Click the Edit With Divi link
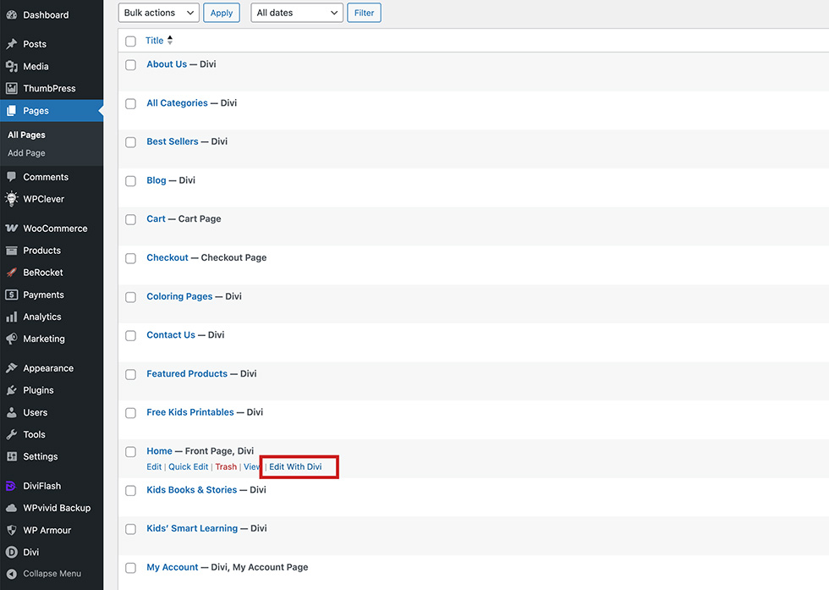829x590 pixels. pyautogui.click(x=295, y=467)
